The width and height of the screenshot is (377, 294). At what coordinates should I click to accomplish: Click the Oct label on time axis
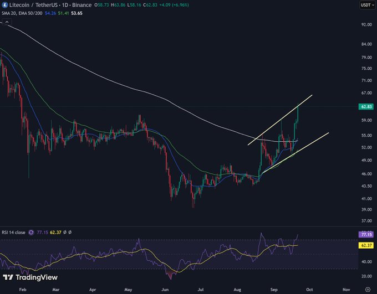point(309,290)
